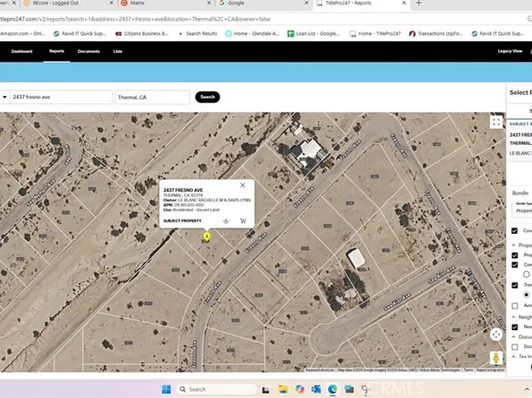This screenshot has width=532, height=398.
Task: Click the yellow subject property map pin
Action: coord(206,236)
